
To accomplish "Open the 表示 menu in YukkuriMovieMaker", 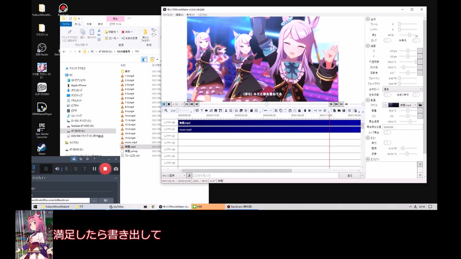I will tap(191, 15).
